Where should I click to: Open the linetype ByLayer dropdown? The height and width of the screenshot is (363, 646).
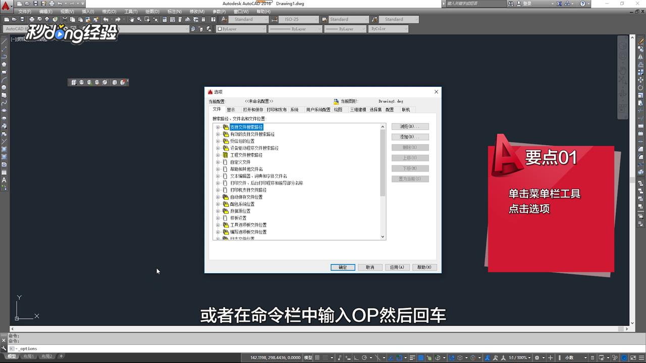(x=295, y=29)
